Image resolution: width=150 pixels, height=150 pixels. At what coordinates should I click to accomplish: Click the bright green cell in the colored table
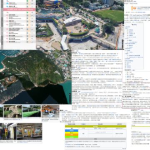(72, 137)
